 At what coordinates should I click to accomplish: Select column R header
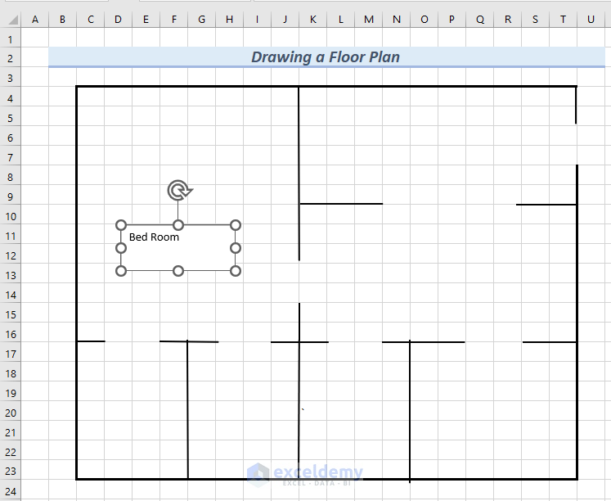click(x=508, y=20)
